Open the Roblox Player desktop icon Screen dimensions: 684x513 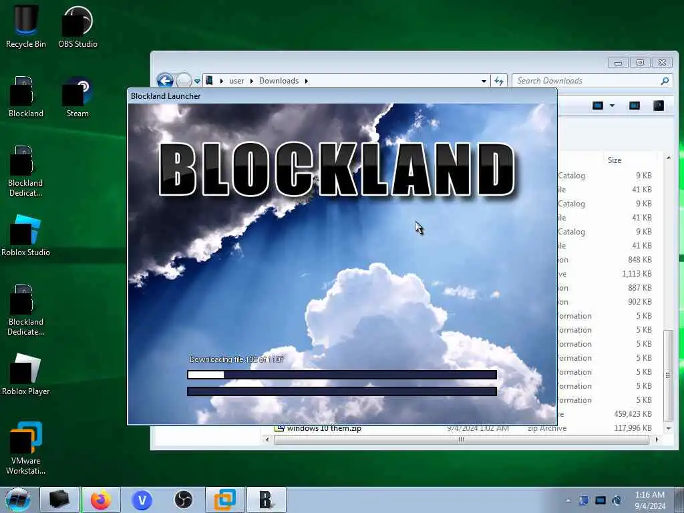click(x=26, y=374)
